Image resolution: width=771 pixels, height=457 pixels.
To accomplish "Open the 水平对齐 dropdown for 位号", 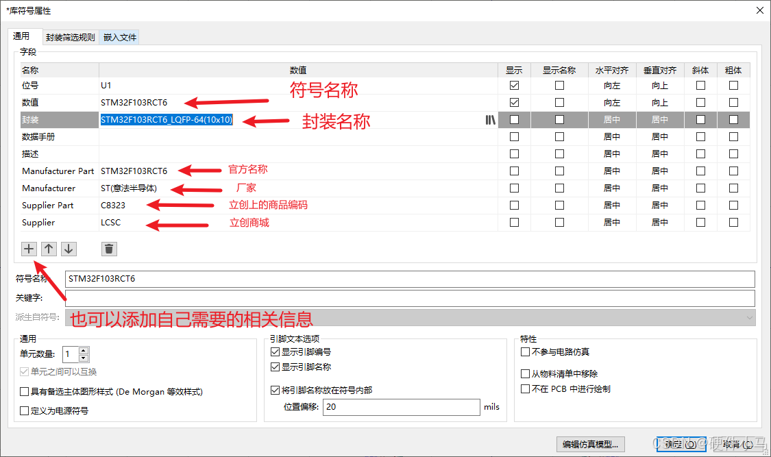I will click(612, 85).
